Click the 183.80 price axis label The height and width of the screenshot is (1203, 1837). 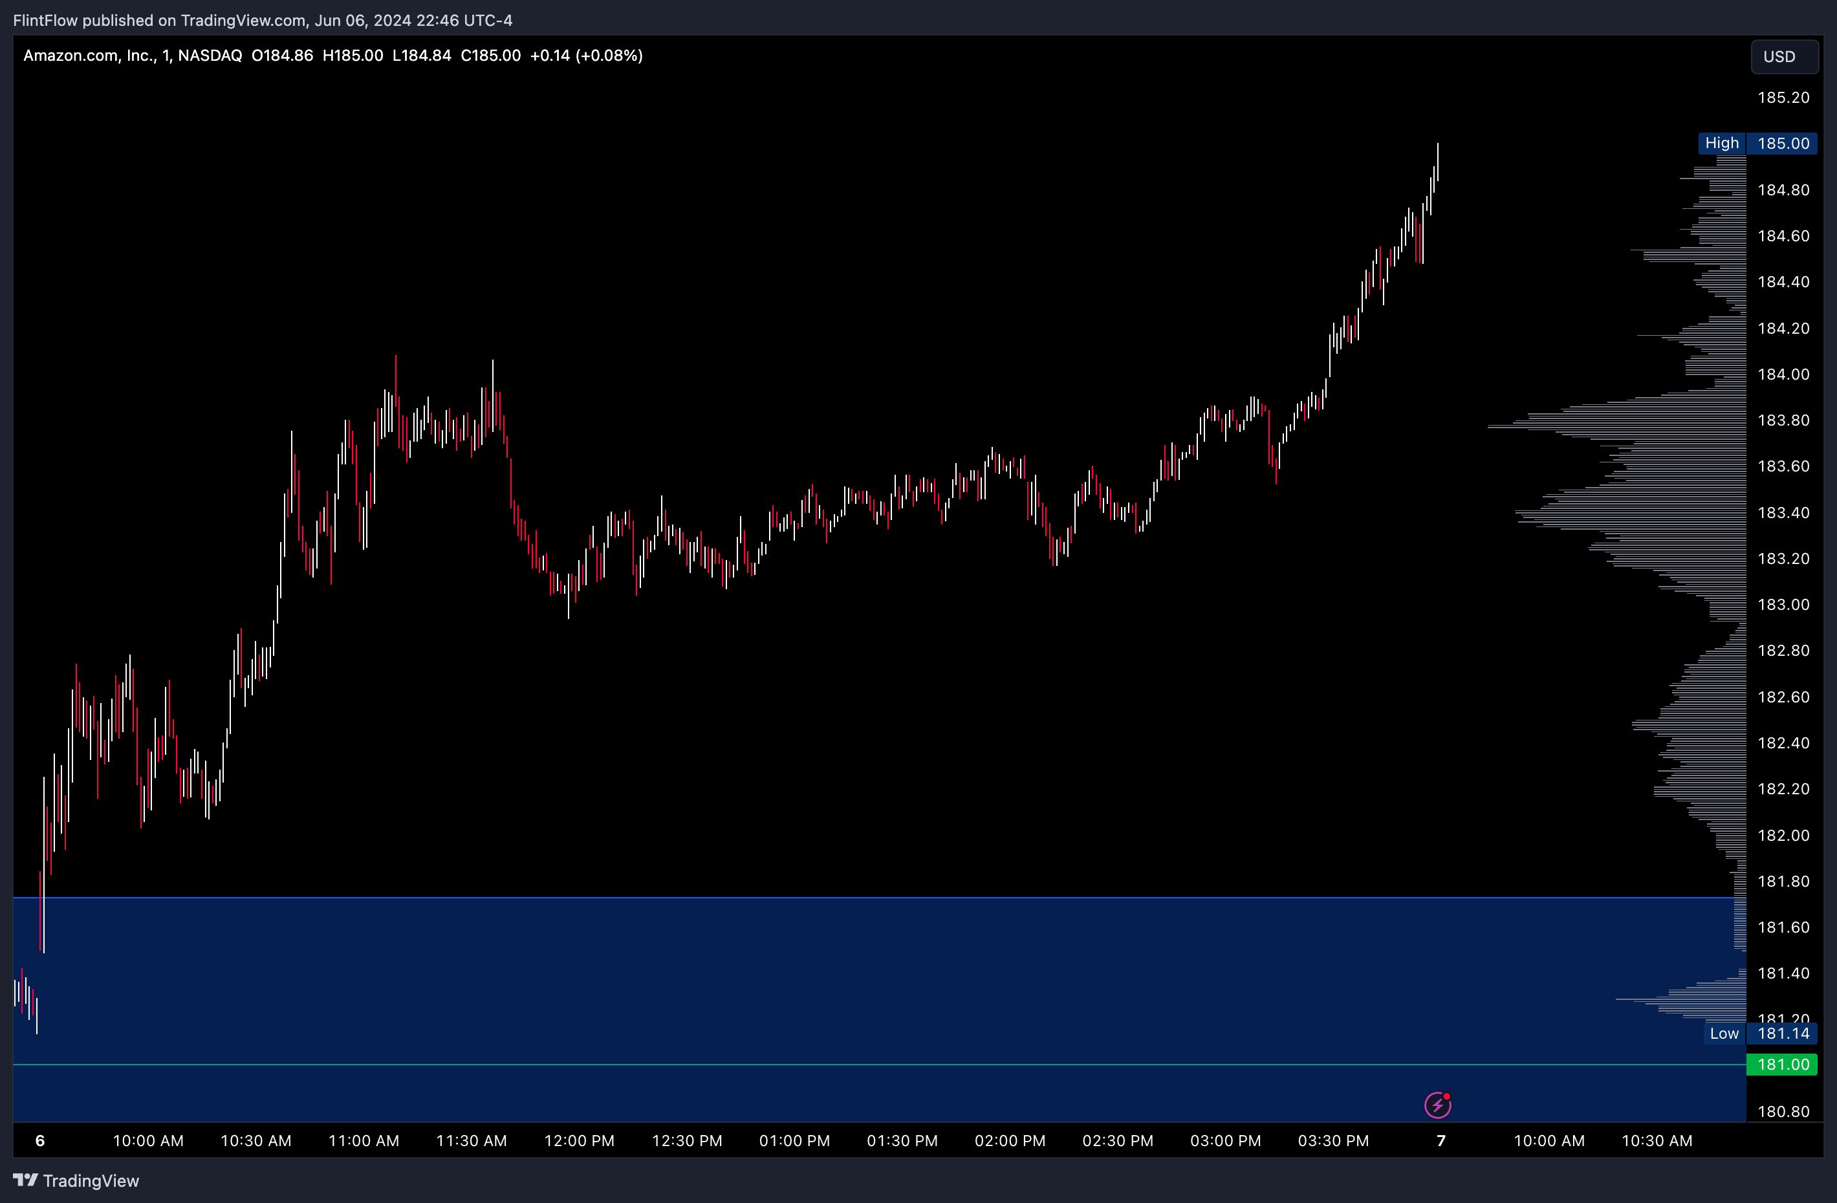(x=1783, y=420)
